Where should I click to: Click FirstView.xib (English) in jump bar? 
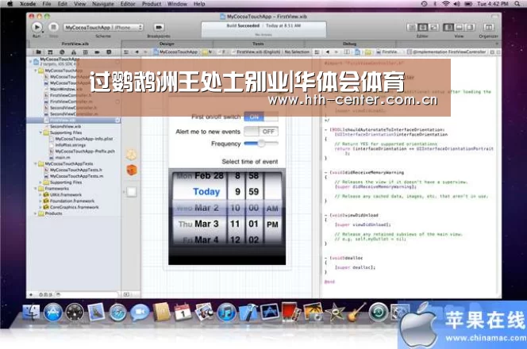click(x=256, y=52)
